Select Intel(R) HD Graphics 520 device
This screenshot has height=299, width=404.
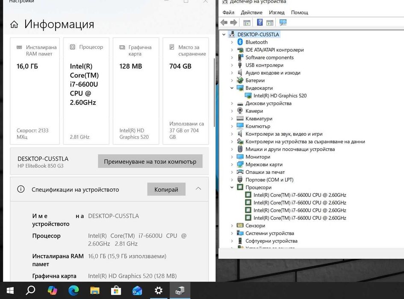pos(280,96)
